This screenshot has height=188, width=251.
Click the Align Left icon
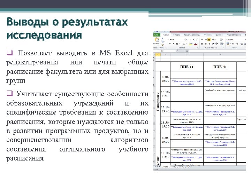tap(202, 44)
